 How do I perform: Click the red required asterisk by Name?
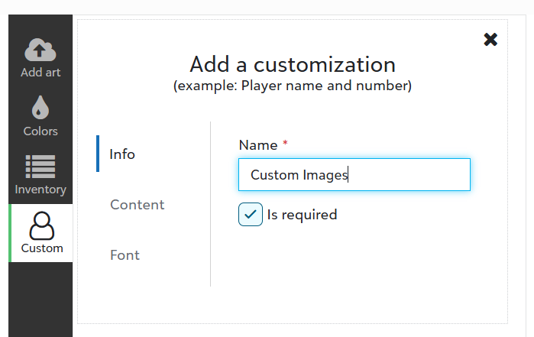[x=285, y=144]
